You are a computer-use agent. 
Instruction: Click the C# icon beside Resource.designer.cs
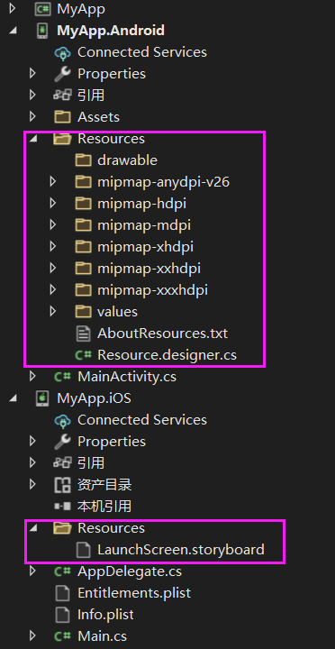click(83, 355)
